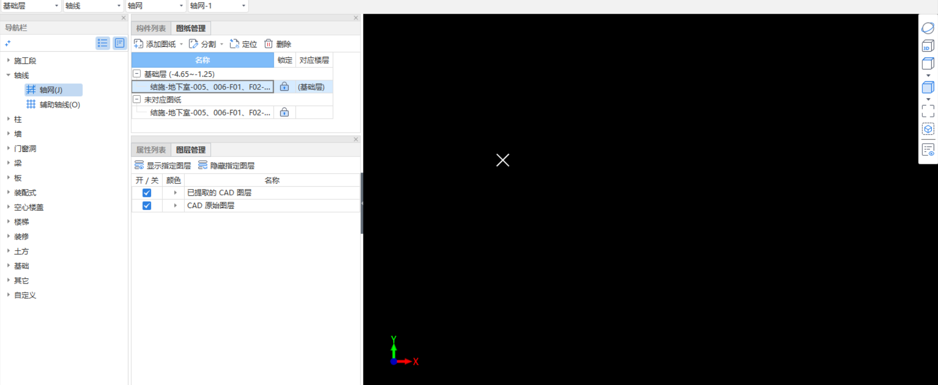The image size is (938, 385).
Task: Switch to 图层管理 tab
Action: [191, 150]
